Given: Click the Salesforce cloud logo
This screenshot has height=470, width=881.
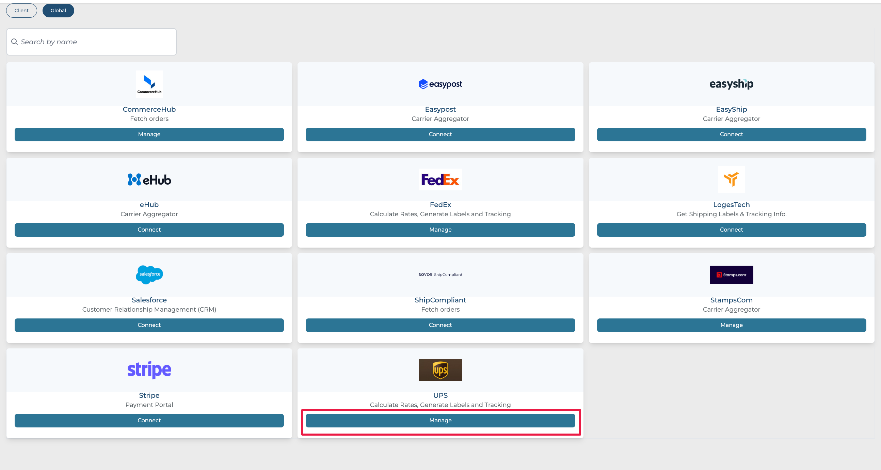Looking at the screenshot, I should tap(149, 275).
